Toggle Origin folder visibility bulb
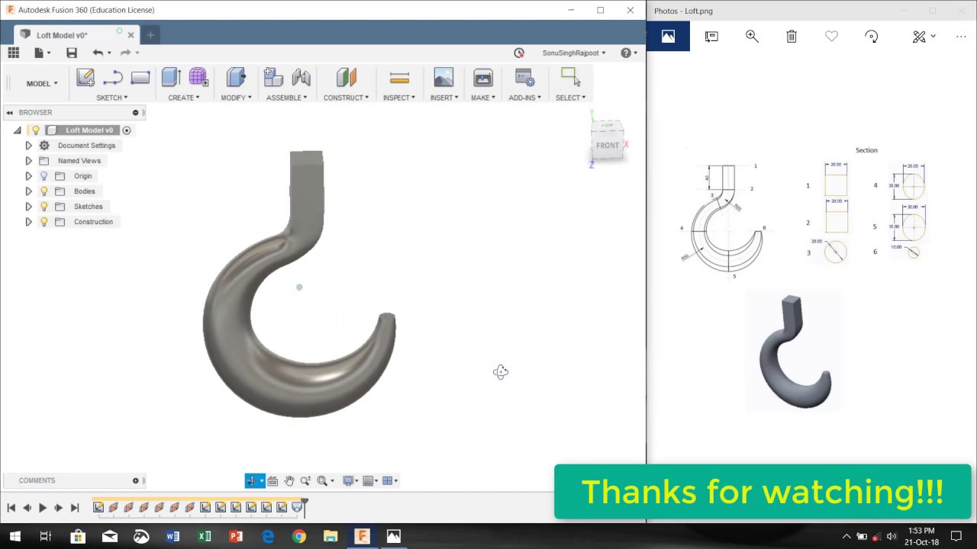This screenshot has height=549, width=977. [x=44, y=176]
